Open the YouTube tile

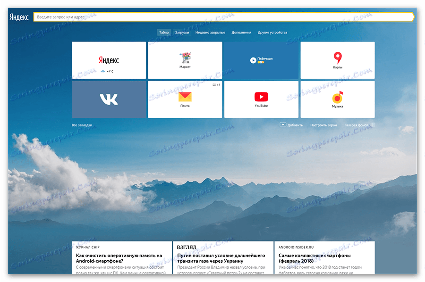[261, 100]
